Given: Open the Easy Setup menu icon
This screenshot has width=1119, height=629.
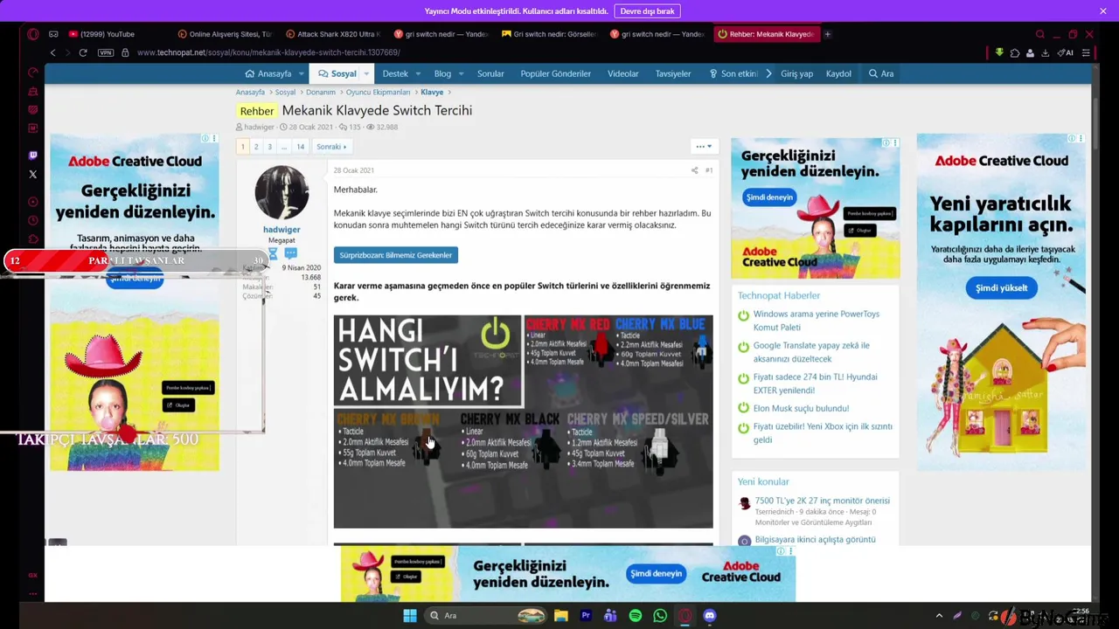Looking at the screenshot, I should [x=1086, y=52].
